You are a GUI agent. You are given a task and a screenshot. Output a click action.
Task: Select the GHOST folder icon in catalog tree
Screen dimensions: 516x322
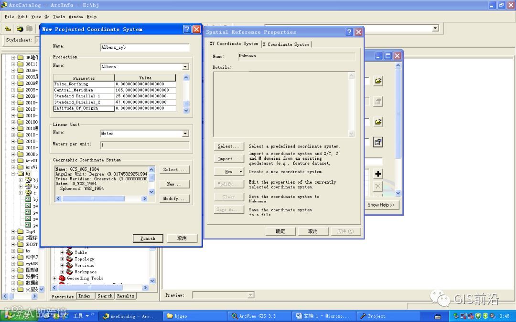pyautogui.click(x=21, y=244)
